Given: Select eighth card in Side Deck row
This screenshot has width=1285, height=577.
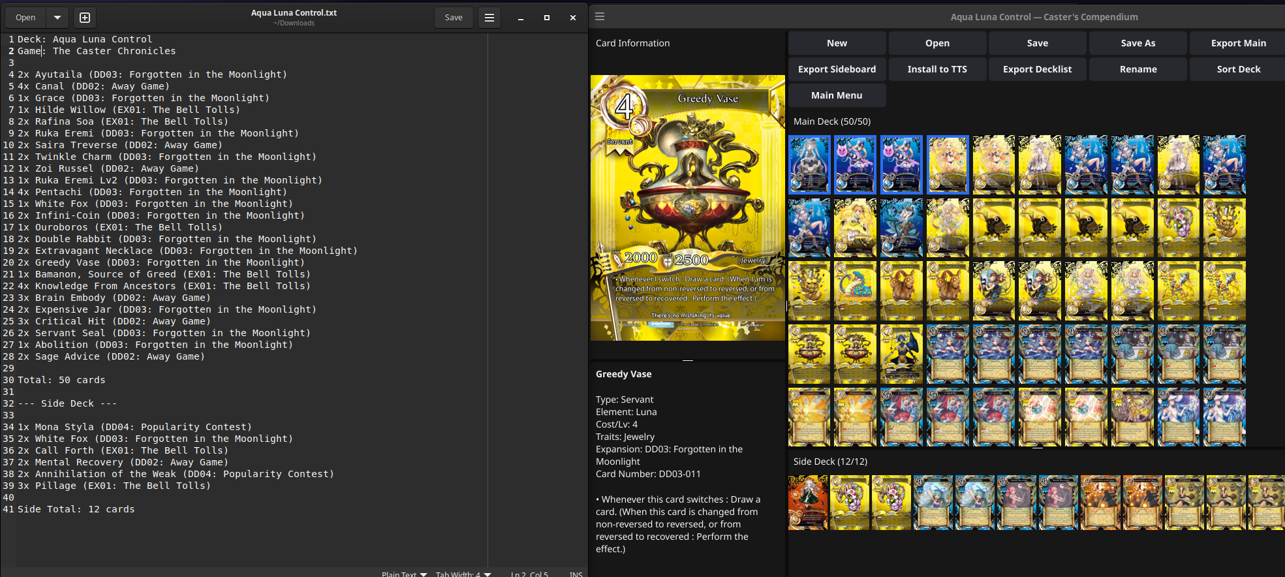Looking at the screenshot, I should (1100, 503).
